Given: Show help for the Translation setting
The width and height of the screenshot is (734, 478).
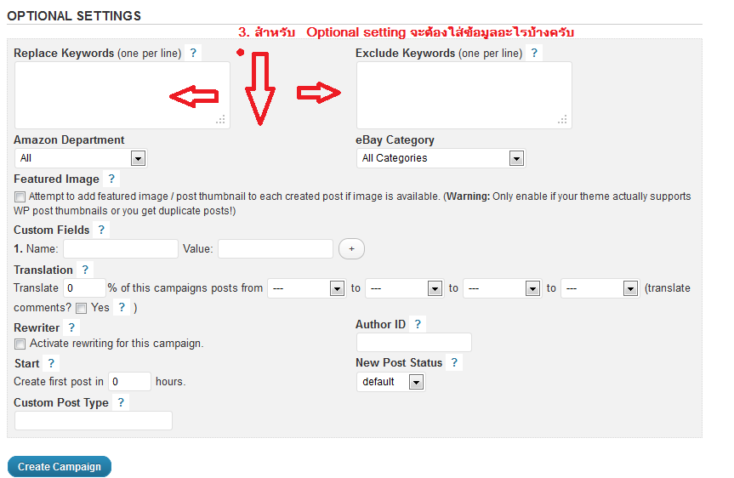Looking at the screenshot, I should [x=85, y=270].
